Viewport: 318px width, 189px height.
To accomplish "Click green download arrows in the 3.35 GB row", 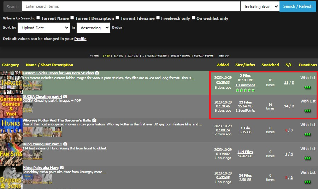I will [307, 135].
